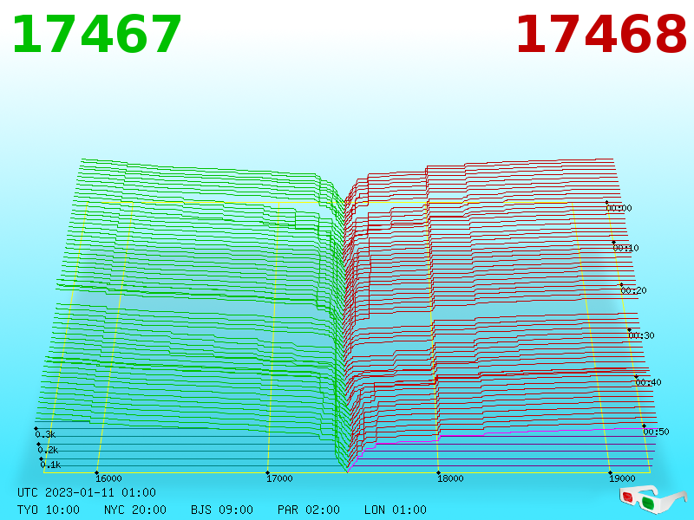694x520 pixels.
Task: Click the 0.2k volume axis label
Action: [48, 450]
